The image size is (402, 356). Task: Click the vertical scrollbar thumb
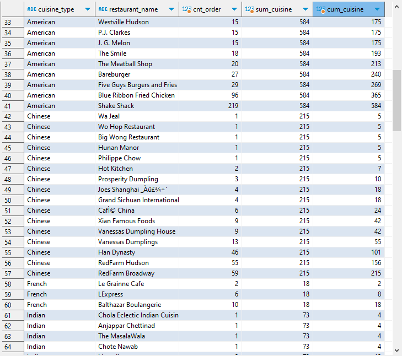coord(396,100)
